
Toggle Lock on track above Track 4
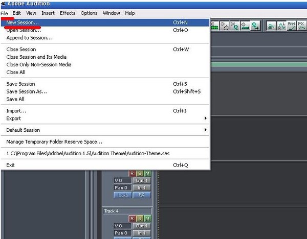coord(123,195)
